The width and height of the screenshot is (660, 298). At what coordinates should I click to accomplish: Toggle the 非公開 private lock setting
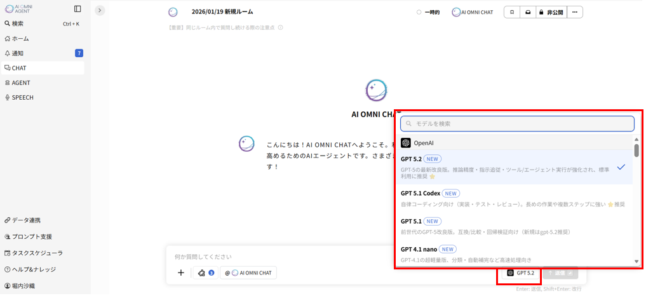pyautogui.click(x=549, y=12)
